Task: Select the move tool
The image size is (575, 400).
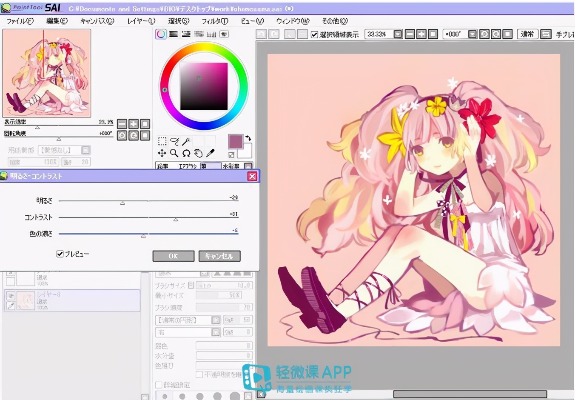Action: pos(162,153)
